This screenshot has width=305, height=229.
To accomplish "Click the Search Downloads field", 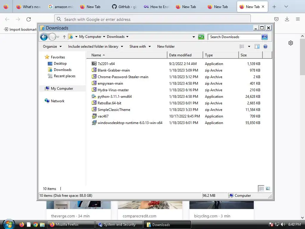I will click(234, 37).
